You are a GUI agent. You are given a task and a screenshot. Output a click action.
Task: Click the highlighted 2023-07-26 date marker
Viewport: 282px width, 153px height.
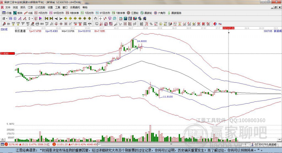(228, 28)
